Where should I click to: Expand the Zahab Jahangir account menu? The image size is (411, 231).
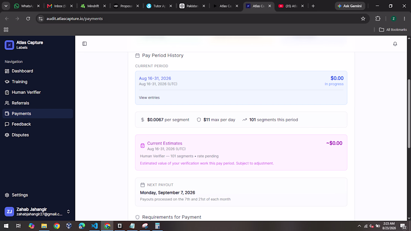tap(68, 212)
